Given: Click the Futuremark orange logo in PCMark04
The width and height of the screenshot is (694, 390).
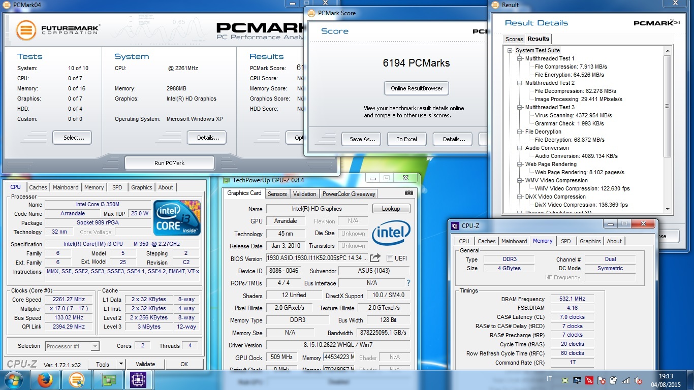Looking at the screenshot, I should (26, 30).
